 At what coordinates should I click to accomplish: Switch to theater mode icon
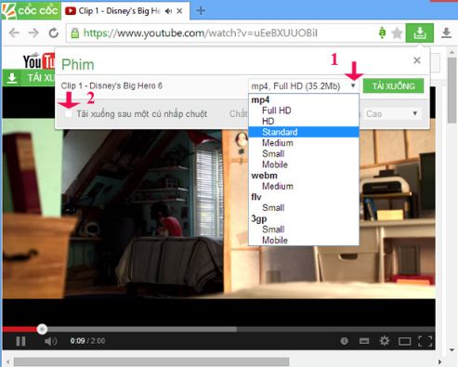(x=404, y=341)
